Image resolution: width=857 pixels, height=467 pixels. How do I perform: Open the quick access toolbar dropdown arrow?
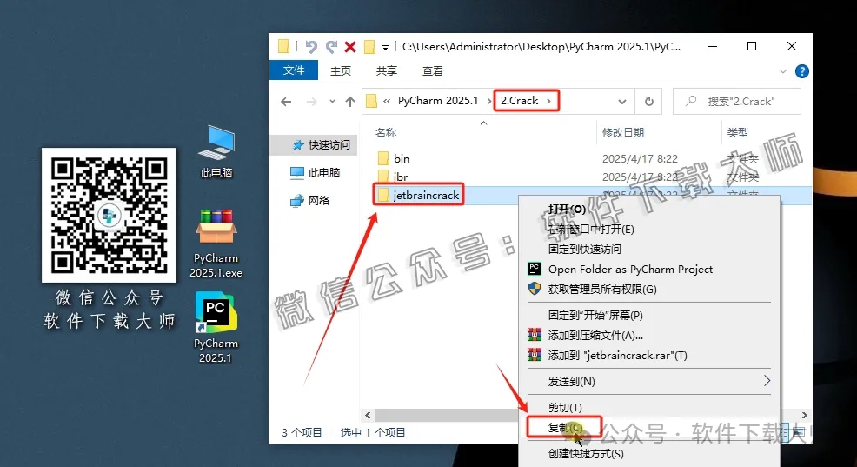click(x=385, y=48)
